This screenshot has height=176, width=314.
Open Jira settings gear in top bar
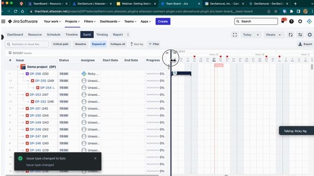tap(300, 22)
